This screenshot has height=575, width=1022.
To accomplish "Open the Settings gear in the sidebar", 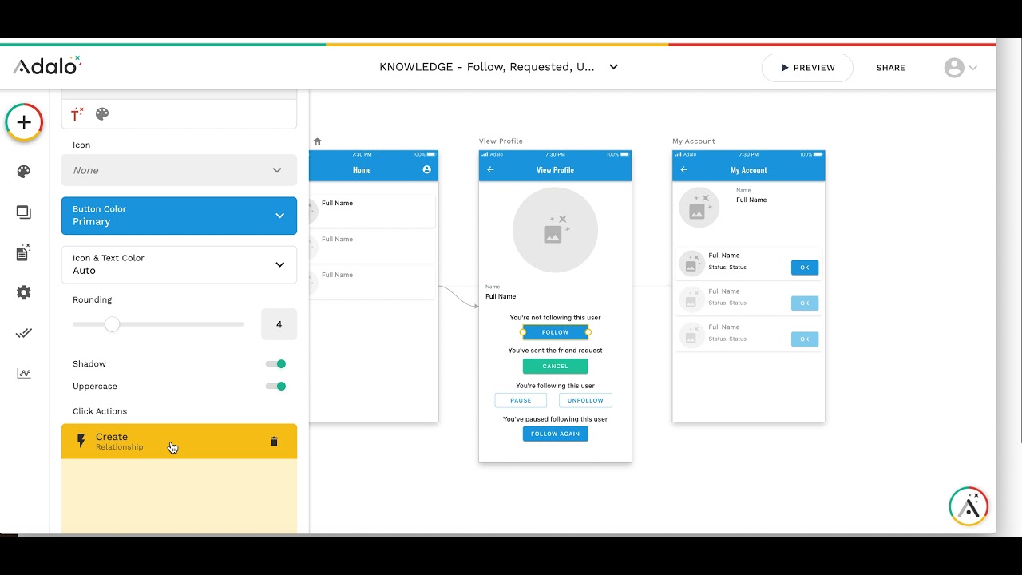I will [x=24, y=293].
